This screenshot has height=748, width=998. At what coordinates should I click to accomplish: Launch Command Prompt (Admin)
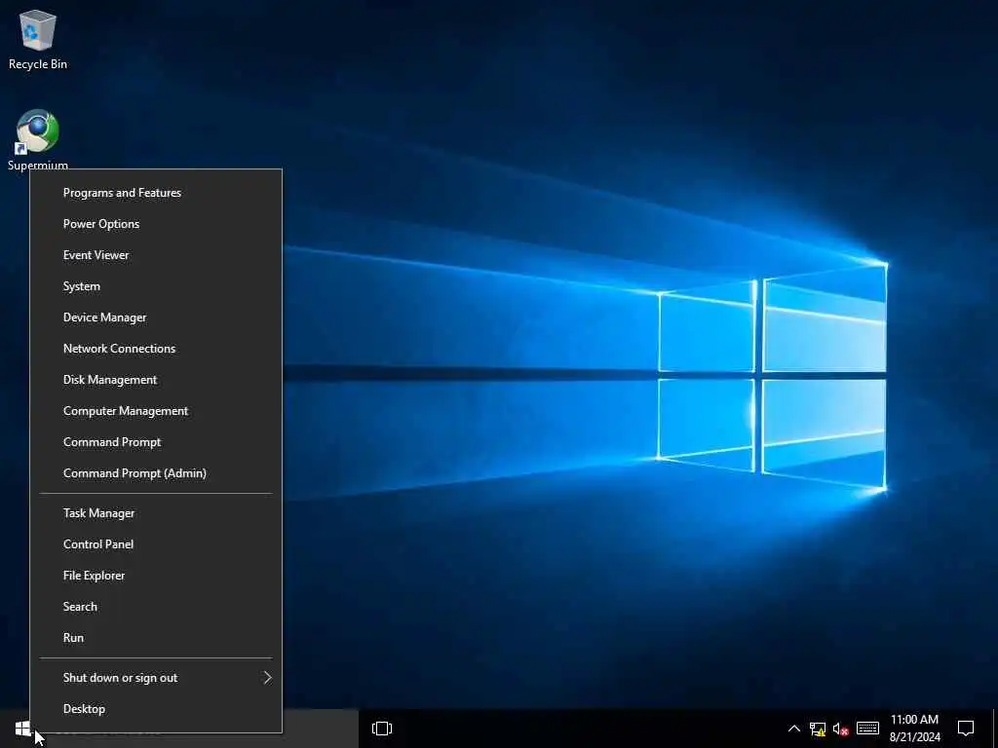click(156, 473)
